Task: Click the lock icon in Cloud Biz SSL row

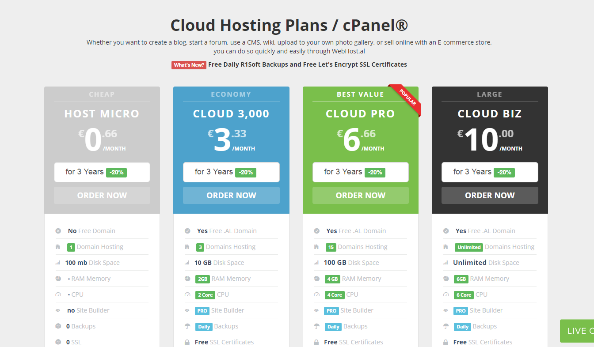Action: [446, 342]
